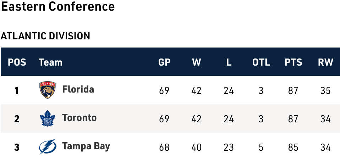Viewport: 340px width, 161px height.
Task: Sort standings by the PTS column
Action: coord(293,62)
